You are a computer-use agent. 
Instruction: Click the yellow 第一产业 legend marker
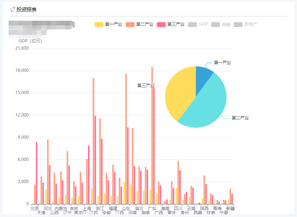(99, 25)
